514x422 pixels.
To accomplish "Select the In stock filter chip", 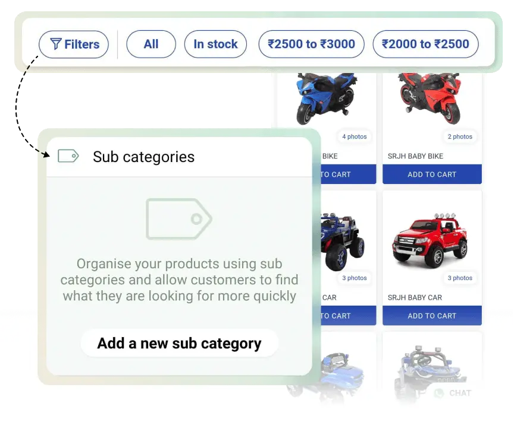I will coord(215,44).
